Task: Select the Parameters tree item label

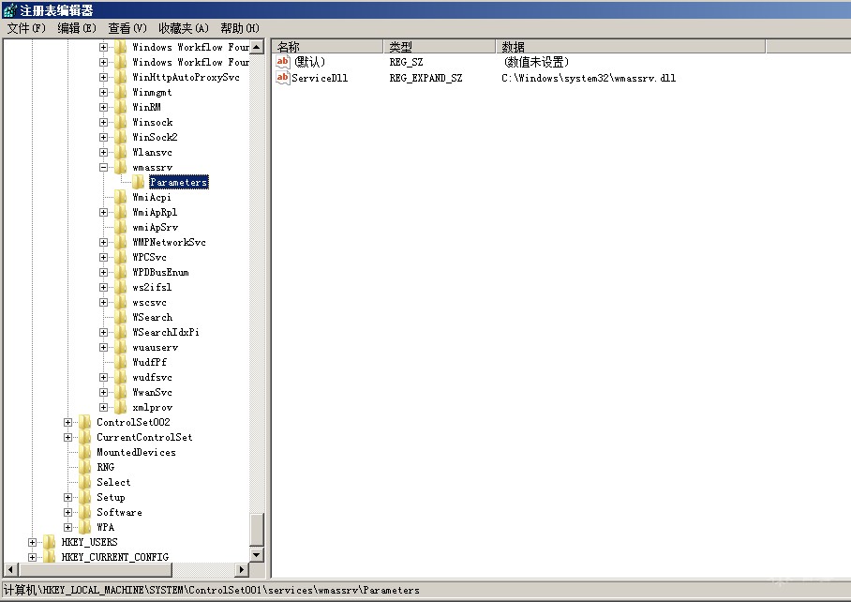Action: click(x=179, y=182)
